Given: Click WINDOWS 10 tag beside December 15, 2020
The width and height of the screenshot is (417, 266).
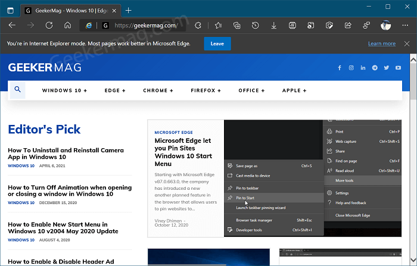Looking at the screenshot, I should (21, 203).
